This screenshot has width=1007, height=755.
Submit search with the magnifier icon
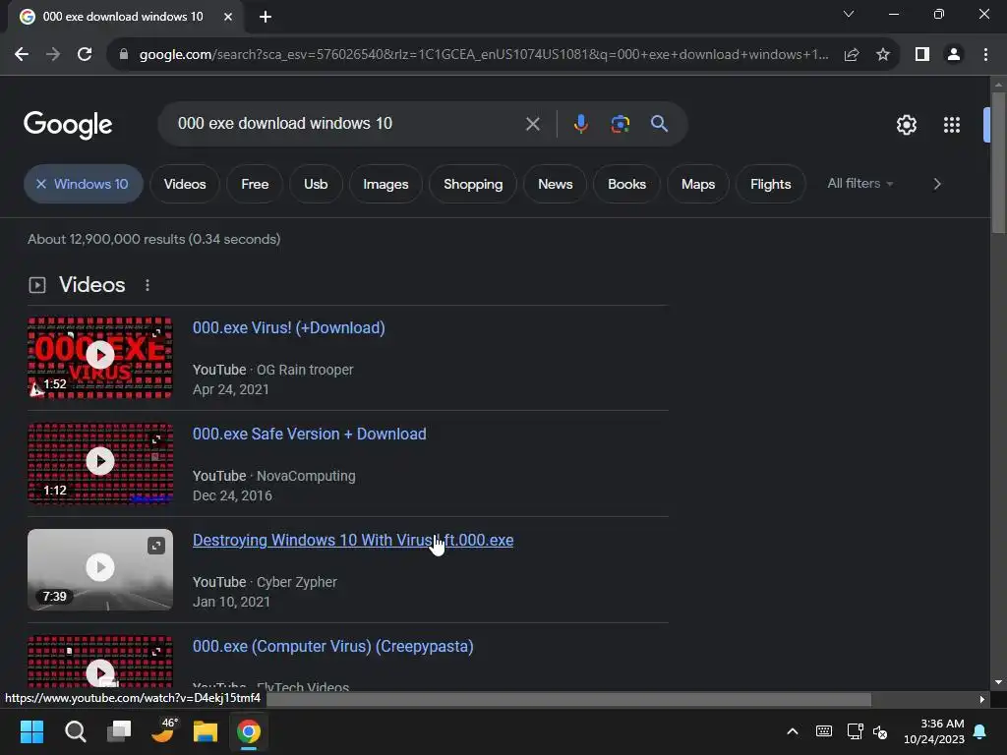tap(659, 124)
